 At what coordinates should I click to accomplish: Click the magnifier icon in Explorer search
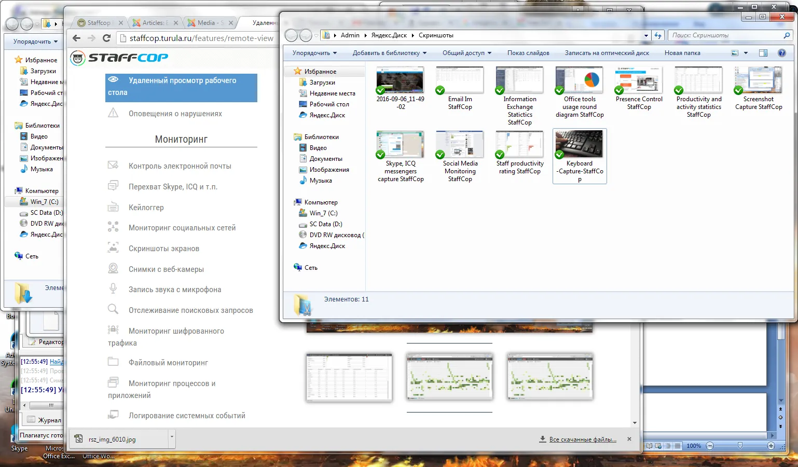tap(787, 35)
